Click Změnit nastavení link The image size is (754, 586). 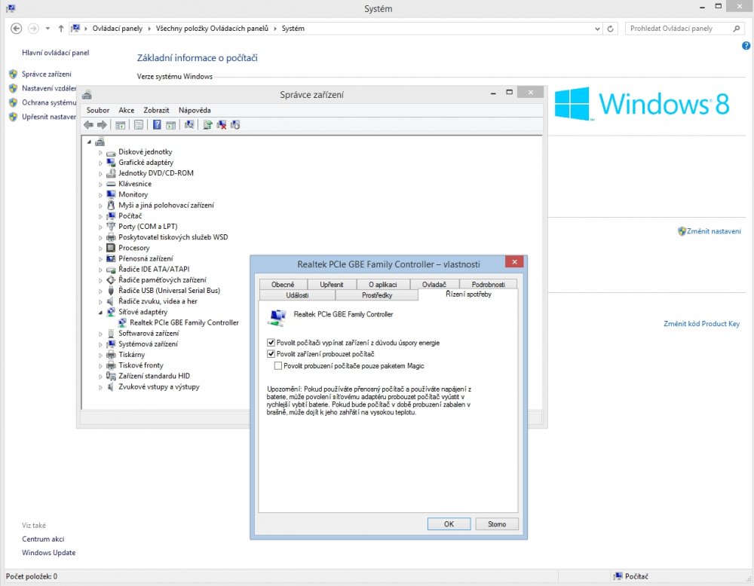pos(713,231)
